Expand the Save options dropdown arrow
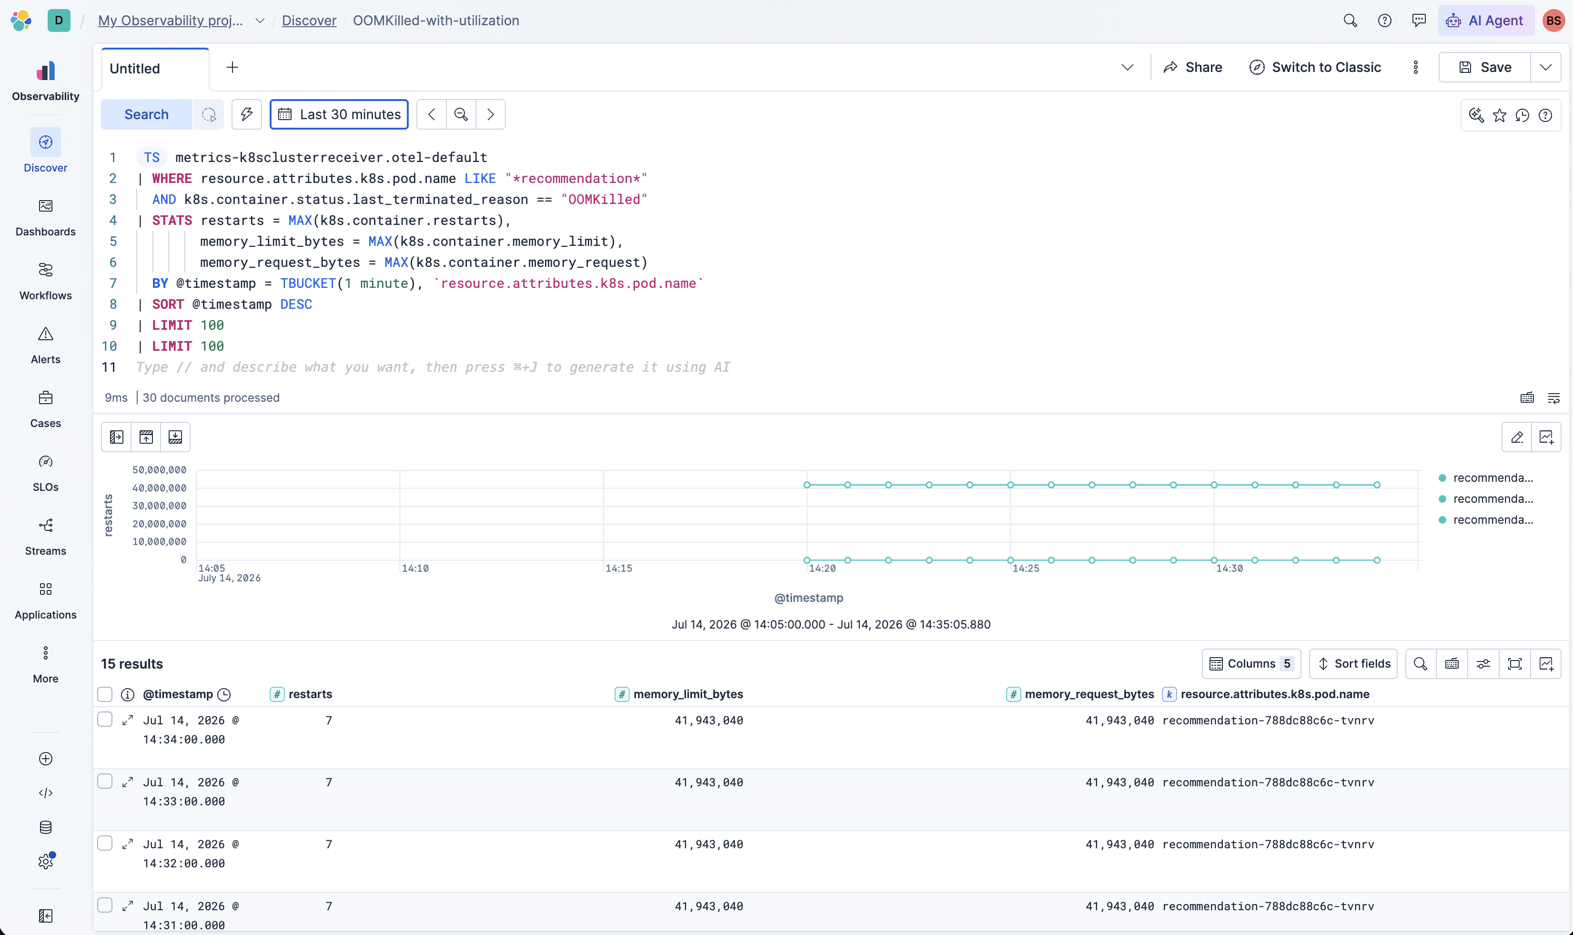Image resolution: width=1573 pixels, height=935 pixels. click(x=1545, y=67)
